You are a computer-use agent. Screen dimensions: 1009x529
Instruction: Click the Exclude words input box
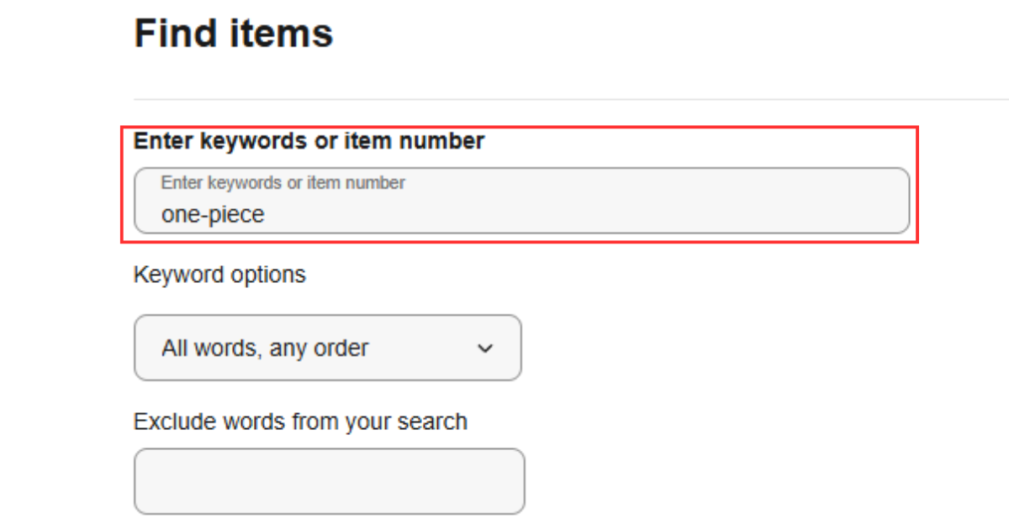[x=329, y=481]
